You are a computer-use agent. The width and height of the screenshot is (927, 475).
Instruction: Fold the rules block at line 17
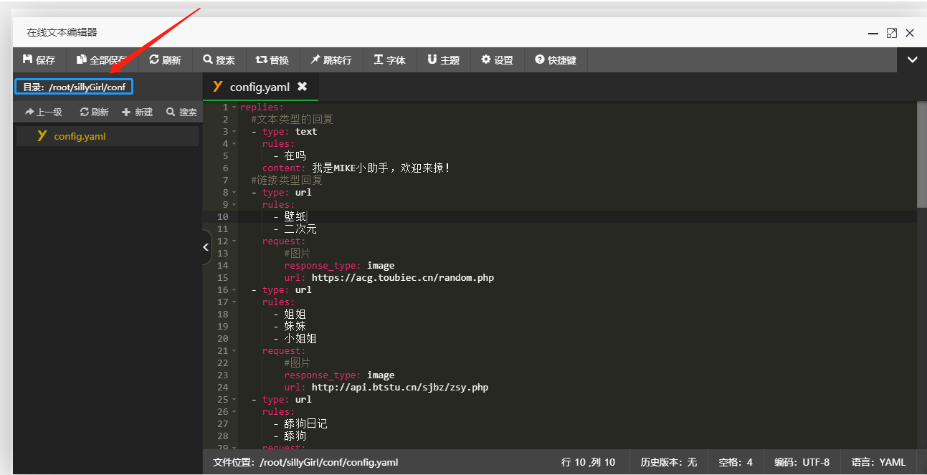tap(234, 302)
